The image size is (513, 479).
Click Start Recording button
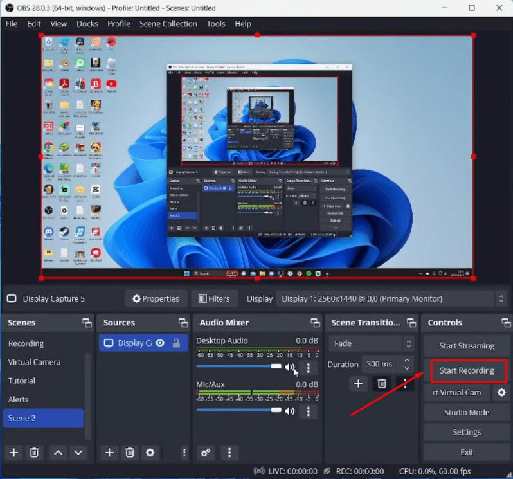(467, 371)
